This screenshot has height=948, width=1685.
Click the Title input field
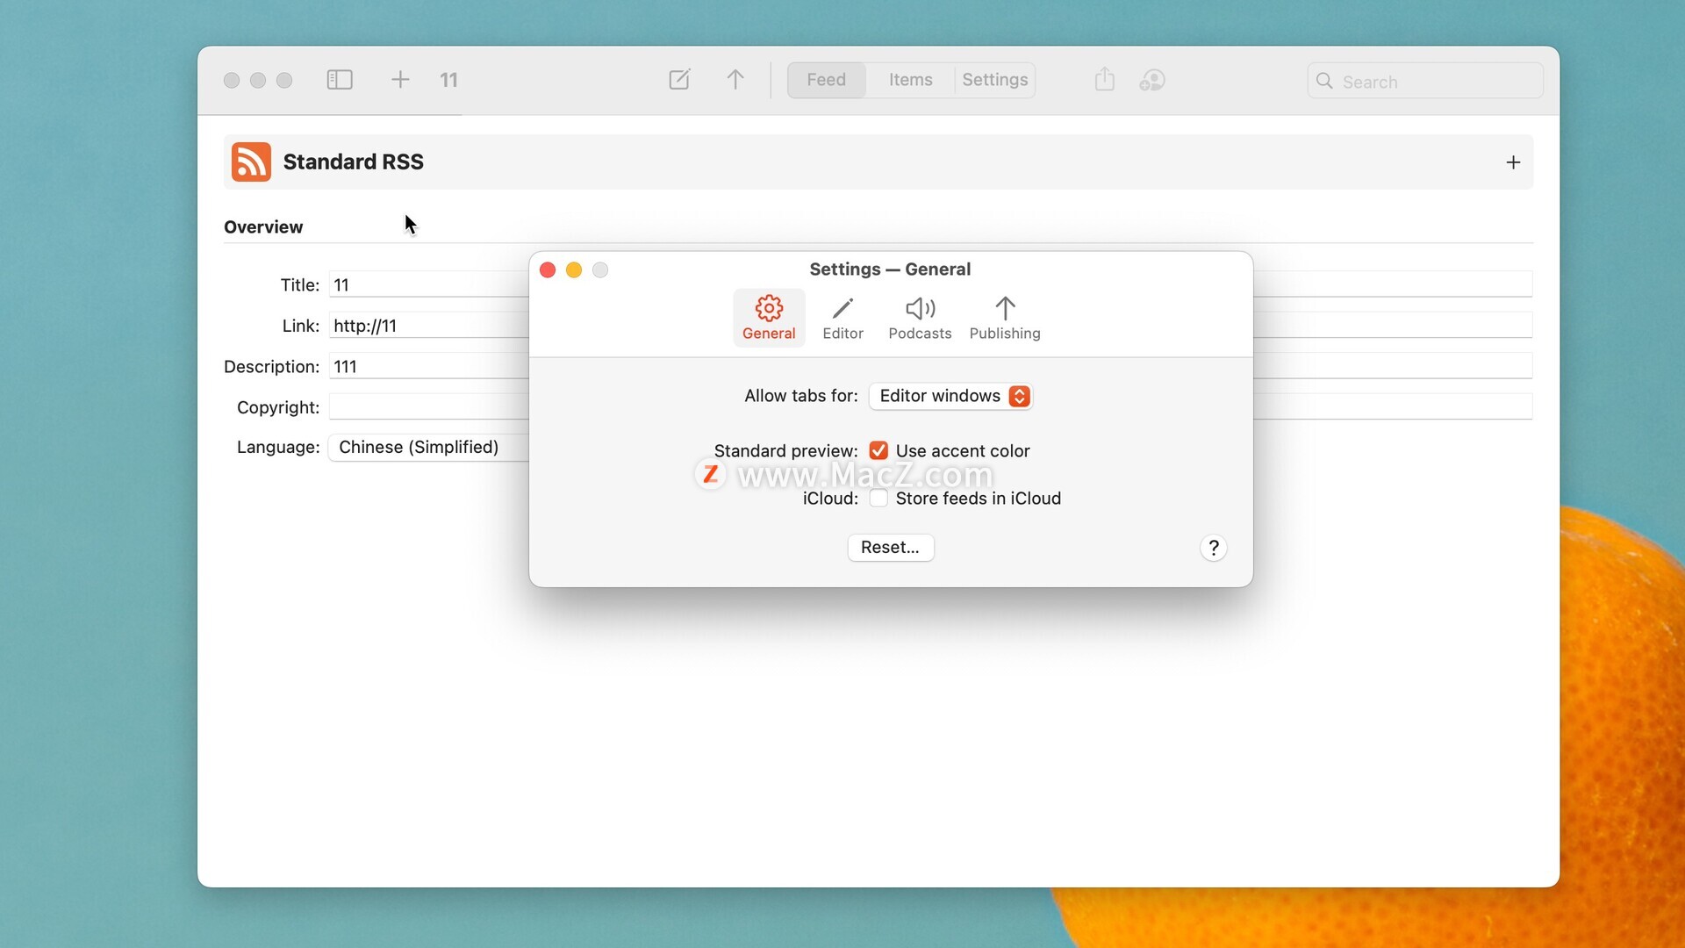(428, 284)
